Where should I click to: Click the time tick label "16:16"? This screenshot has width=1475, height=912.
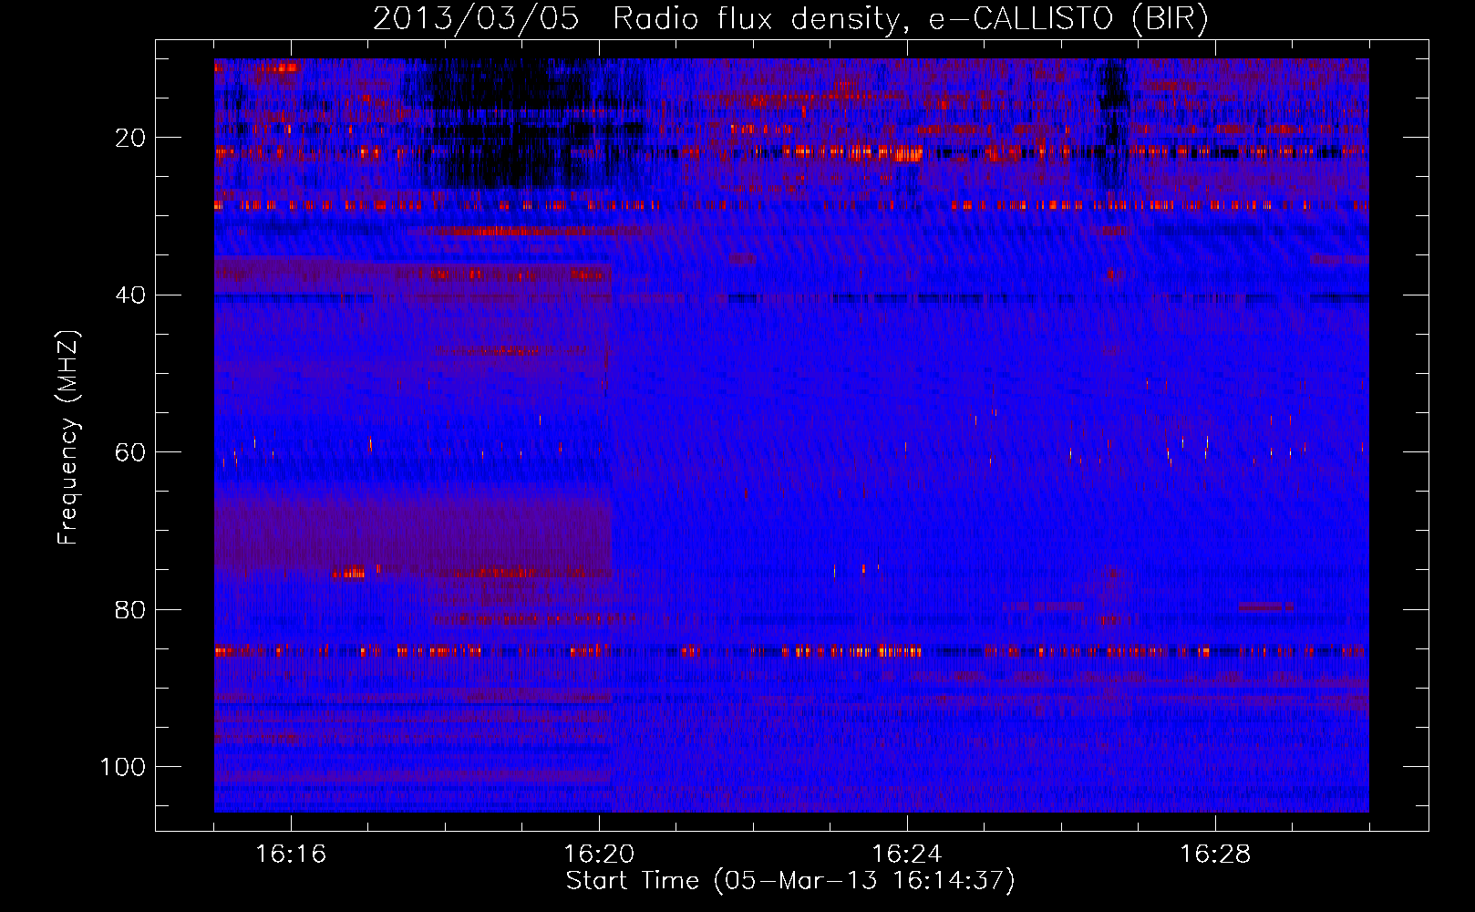coord(291,854)
